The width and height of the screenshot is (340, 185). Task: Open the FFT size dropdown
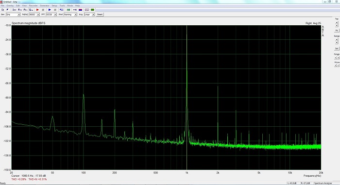point(51,15)
